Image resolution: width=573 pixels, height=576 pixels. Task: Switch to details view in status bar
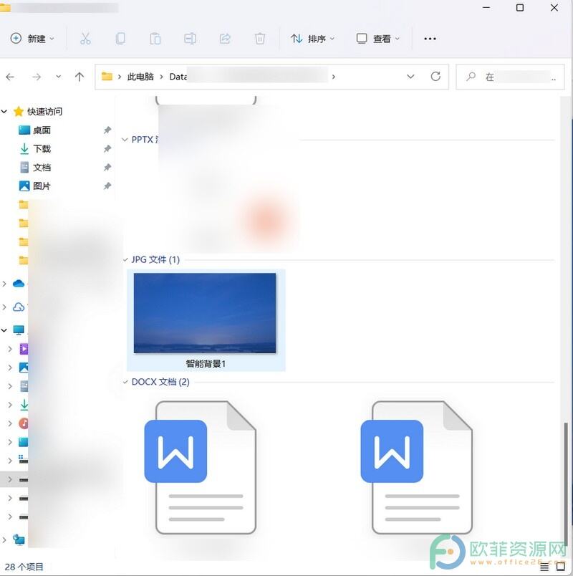pos(544,567)
